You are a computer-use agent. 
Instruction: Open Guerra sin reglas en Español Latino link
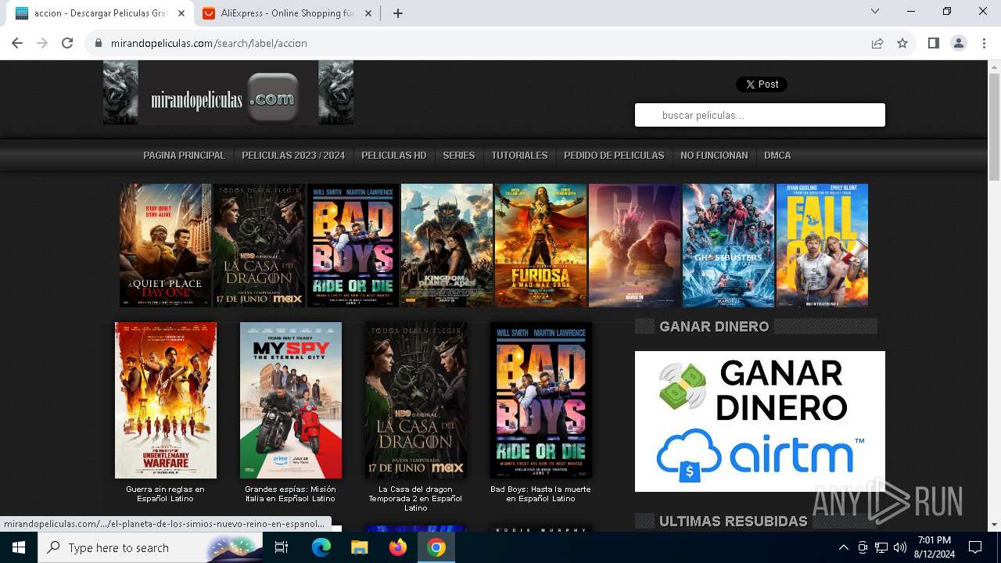[x=166, y=493]
